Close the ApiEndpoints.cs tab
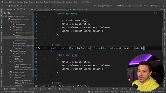166x93 pixels. click(x=86, y=10)
